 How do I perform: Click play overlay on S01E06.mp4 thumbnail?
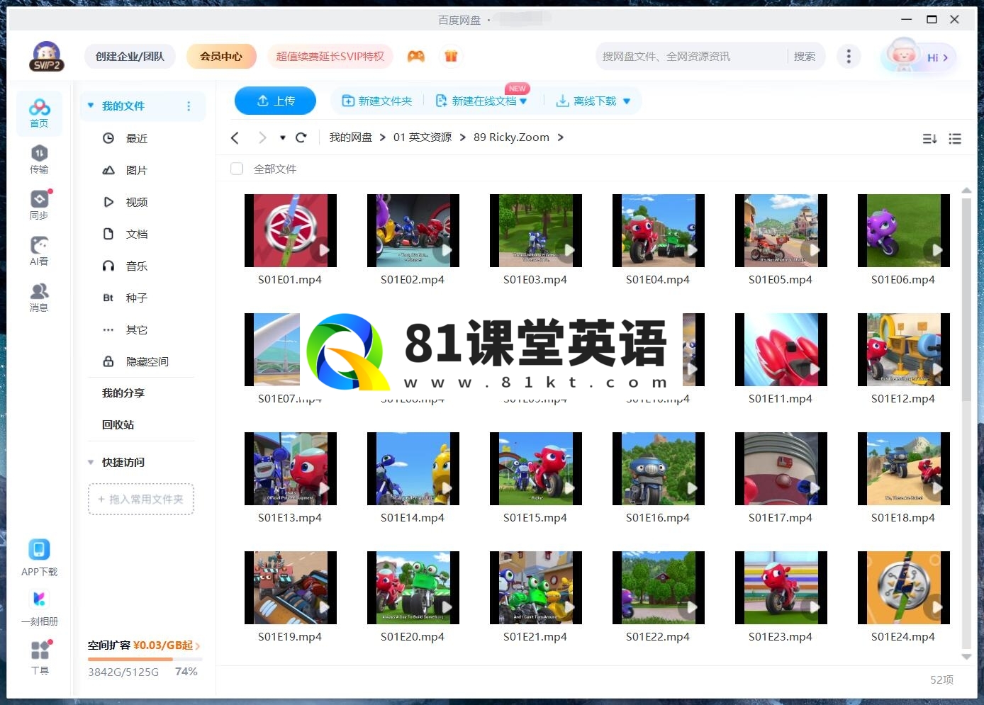[x=937, y=250]
